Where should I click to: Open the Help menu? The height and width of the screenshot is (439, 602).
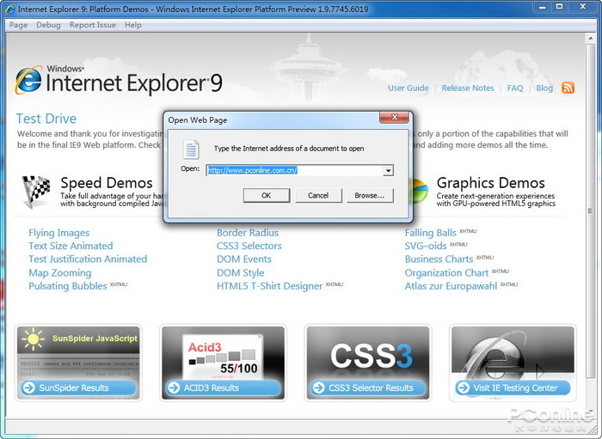(x=132, y=25)
